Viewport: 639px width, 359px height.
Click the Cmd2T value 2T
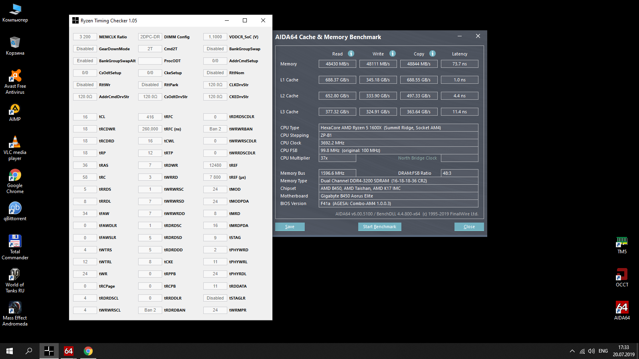click(x=150, y=49)
